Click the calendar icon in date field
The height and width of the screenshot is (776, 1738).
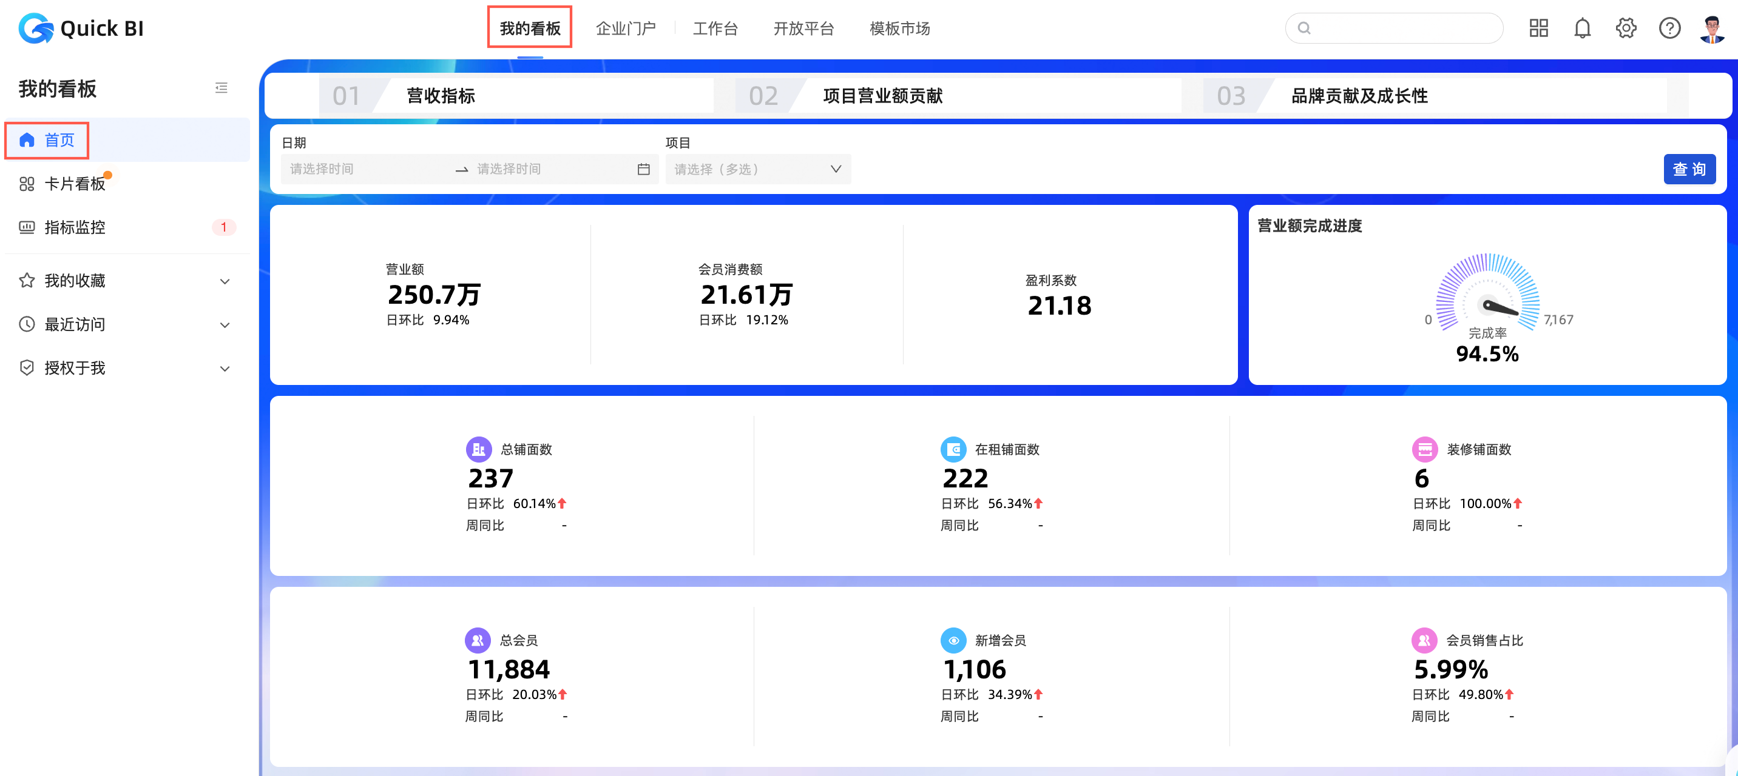(644, 169)
